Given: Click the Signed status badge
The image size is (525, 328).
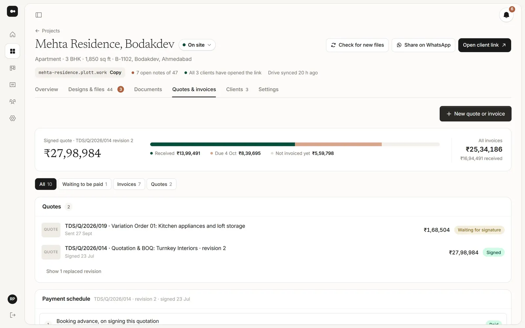Looking at the screenshot, I should [493, 253].
